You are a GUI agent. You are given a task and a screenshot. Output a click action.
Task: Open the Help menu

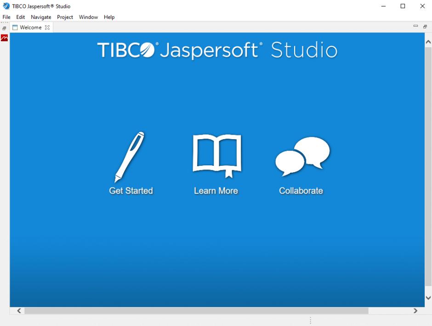(109, 17)
